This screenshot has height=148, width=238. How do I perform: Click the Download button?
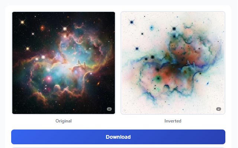point(118,137)
